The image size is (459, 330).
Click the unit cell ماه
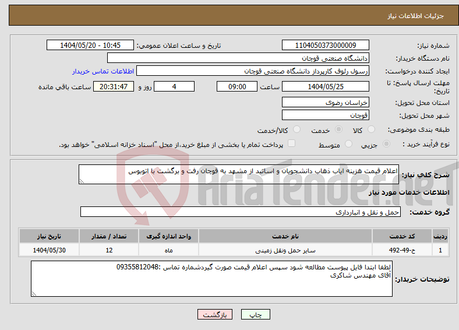(168, 250)
